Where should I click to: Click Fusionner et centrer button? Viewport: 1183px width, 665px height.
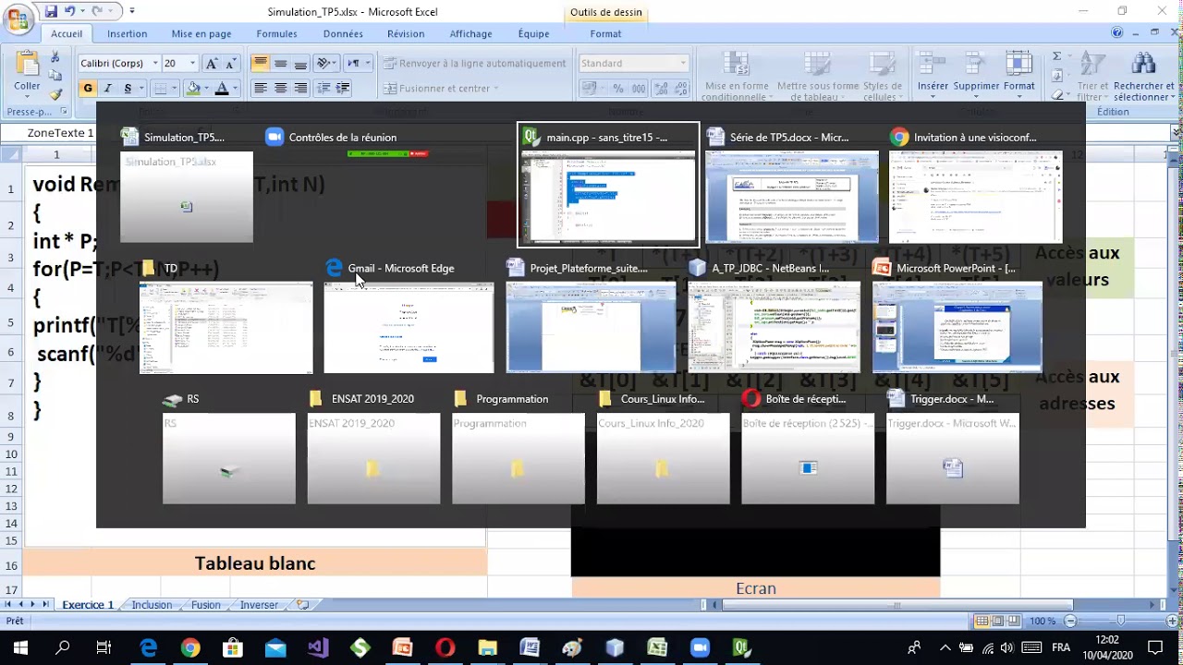point(440,89)
